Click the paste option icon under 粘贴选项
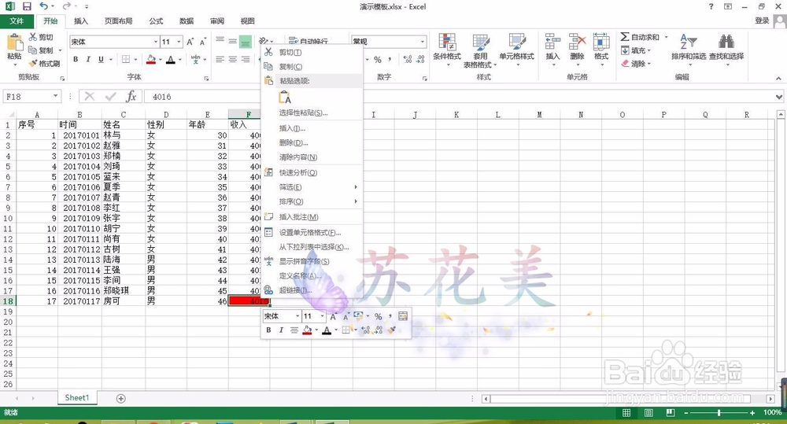The height and width of the screenshot is (424, 787). pos(285,97)
